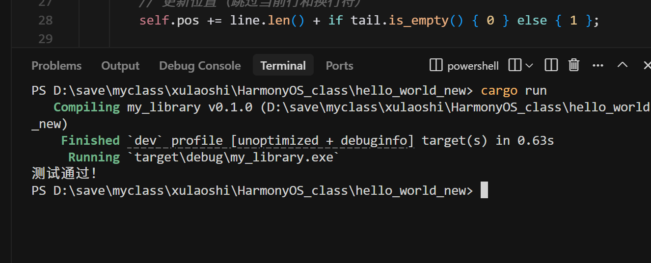Click line number 29 in editor gutter
The height and width of the screenshot is (263, 651).
pyautogui.click(x=45, y=39)
